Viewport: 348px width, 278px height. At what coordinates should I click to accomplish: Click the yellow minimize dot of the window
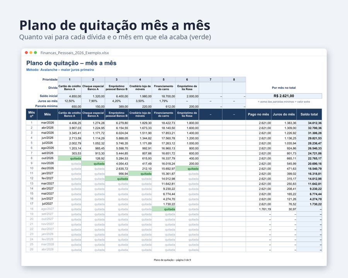[x=31, y=53]
